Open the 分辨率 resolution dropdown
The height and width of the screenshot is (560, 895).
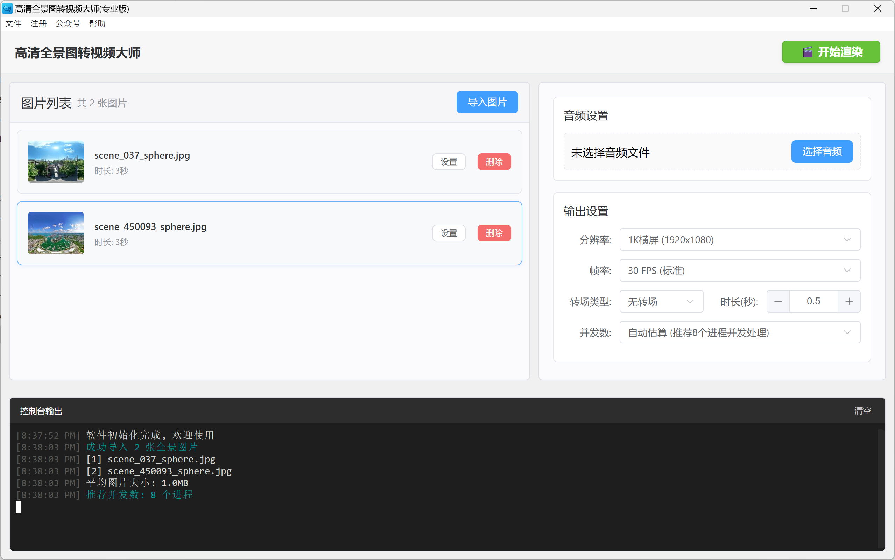coord(740,240)
